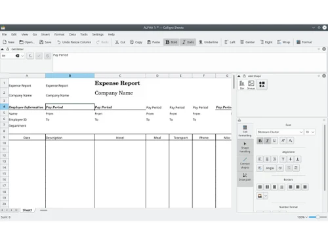328x246 pixels.
Task: Toggle italic in the tool options panel
Action: pyautogui.click(x=267, y=140)
